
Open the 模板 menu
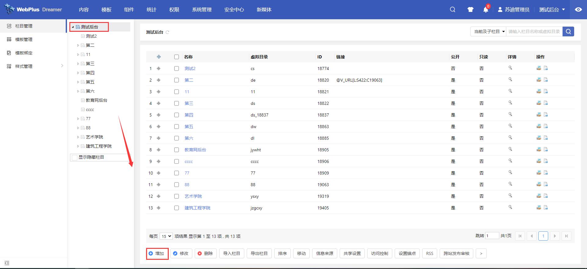106,9
